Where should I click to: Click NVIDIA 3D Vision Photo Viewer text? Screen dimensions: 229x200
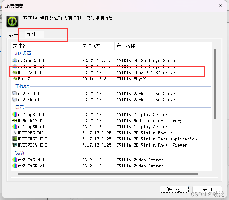click(152, 145)
